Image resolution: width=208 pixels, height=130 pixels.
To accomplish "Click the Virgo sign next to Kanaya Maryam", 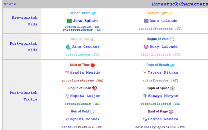I will (145, 96).
